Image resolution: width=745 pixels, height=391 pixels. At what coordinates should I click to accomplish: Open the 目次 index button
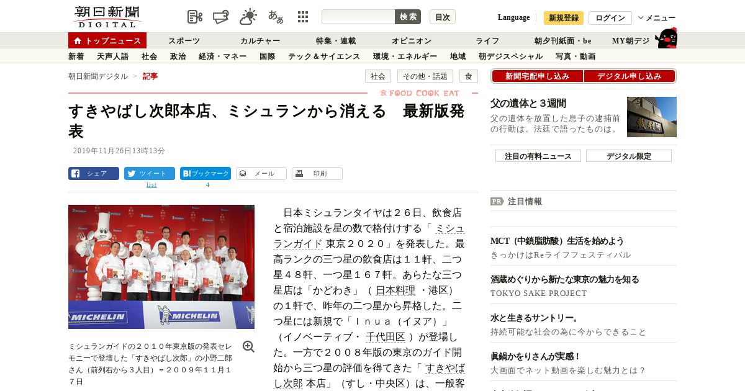click(x=443, y=17)
